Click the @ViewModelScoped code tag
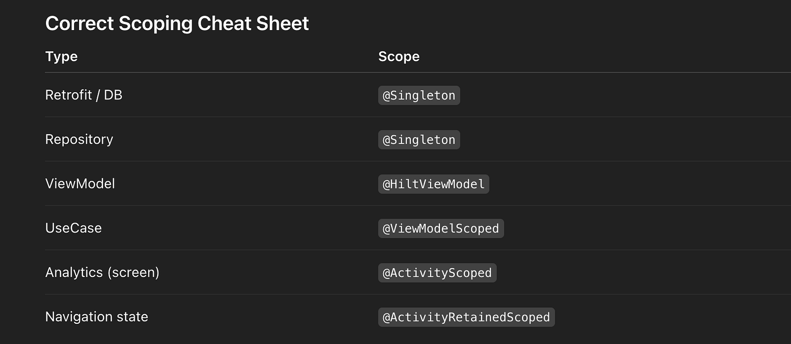 (x=441, y=229)
